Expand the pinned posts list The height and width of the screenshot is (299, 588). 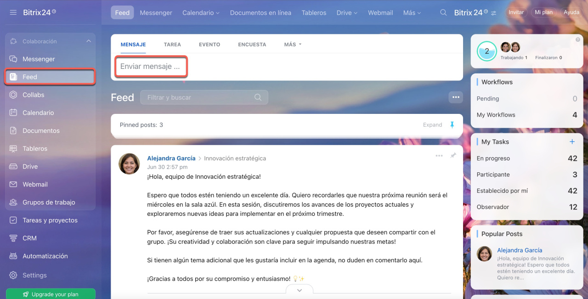[432, 124]
